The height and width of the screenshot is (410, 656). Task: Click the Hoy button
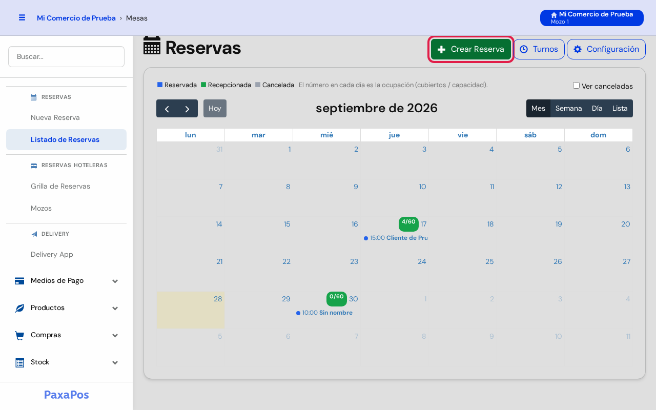(215, 109)
